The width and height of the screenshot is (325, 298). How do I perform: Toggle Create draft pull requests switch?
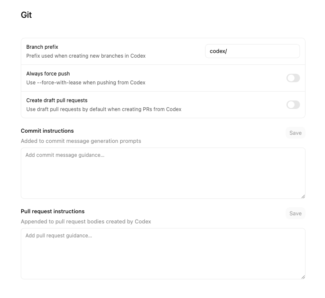point(293,105)
